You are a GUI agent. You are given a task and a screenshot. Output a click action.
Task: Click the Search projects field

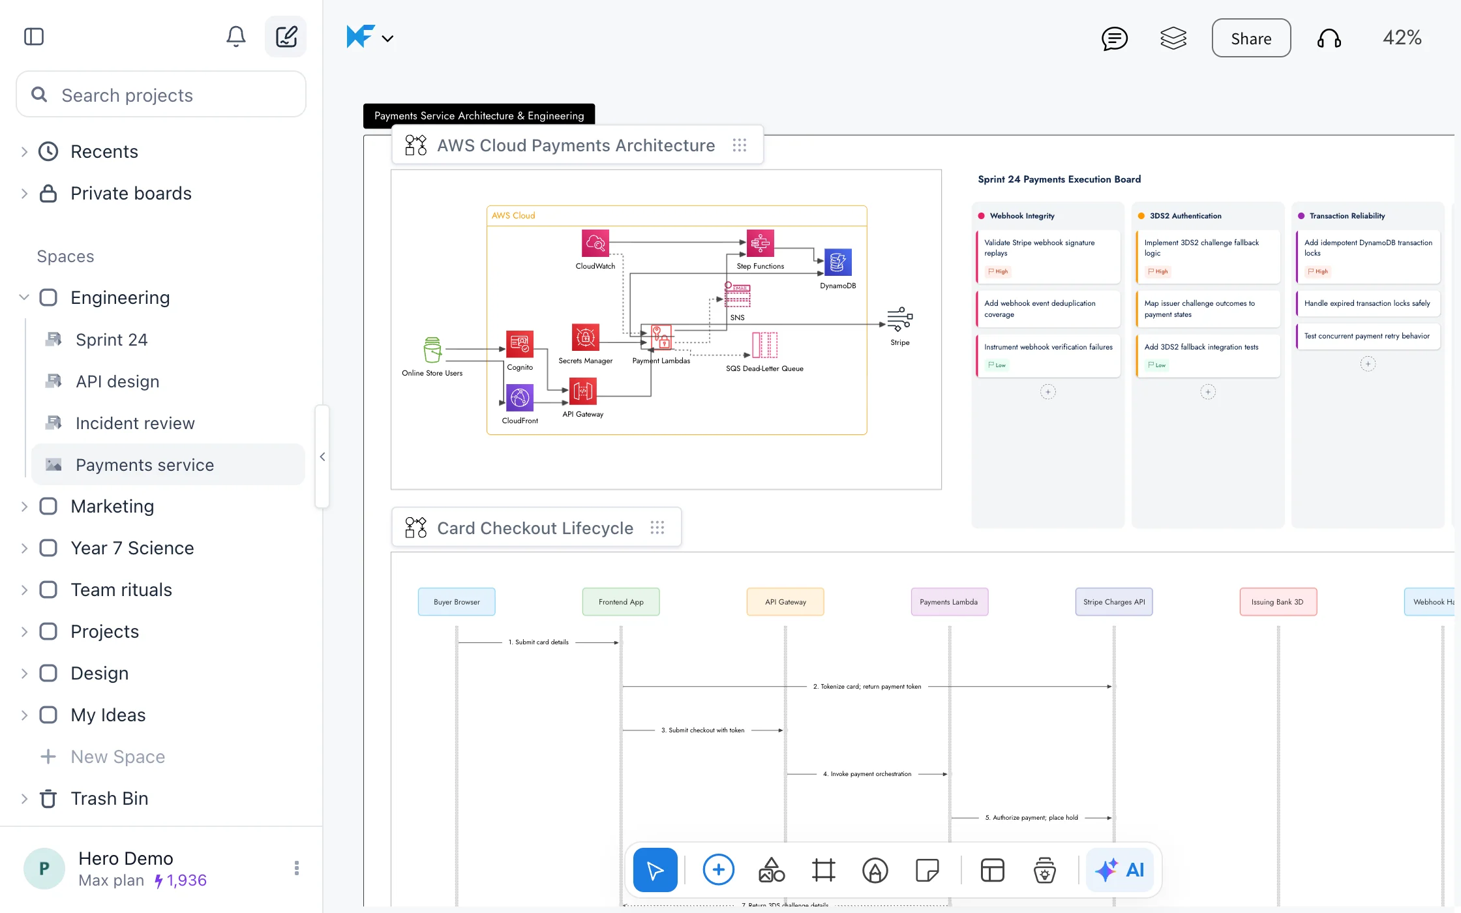pyautogui.click(x=161, y=95)
